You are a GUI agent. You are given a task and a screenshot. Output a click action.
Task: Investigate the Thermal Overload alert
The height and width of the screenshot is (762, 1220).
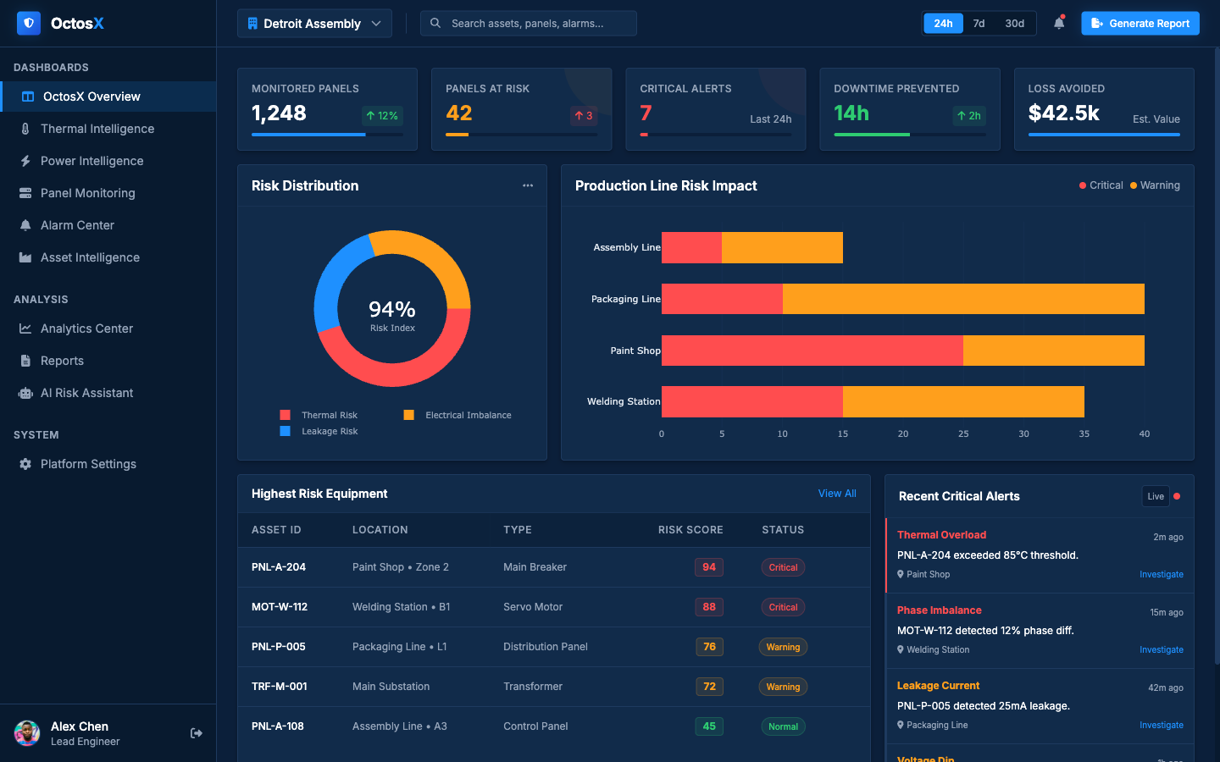[x=1161, y=574]
